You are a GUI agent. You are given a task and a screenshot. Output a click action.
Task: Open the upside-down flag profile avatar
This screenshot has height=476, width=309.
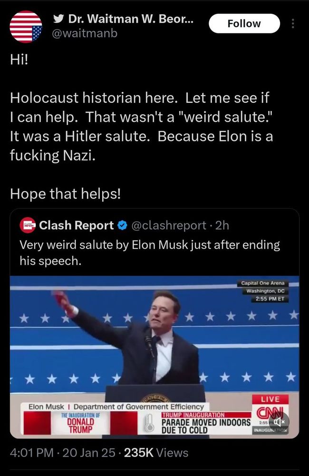[26, 26]
